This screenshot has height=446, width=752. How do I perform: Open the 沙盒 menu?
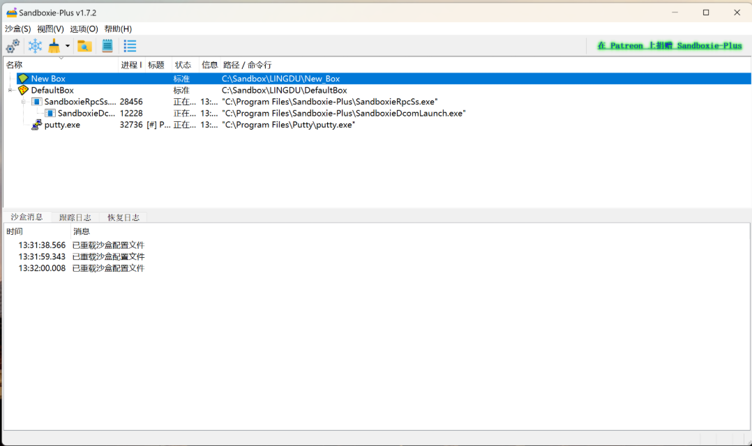click(17, 29)
